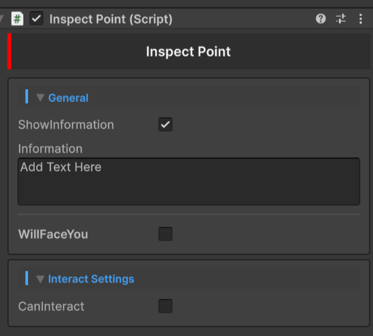The height and width of the screenshot is (336, 373).
Task: Open the component presets slider icon
Action: 341,19
